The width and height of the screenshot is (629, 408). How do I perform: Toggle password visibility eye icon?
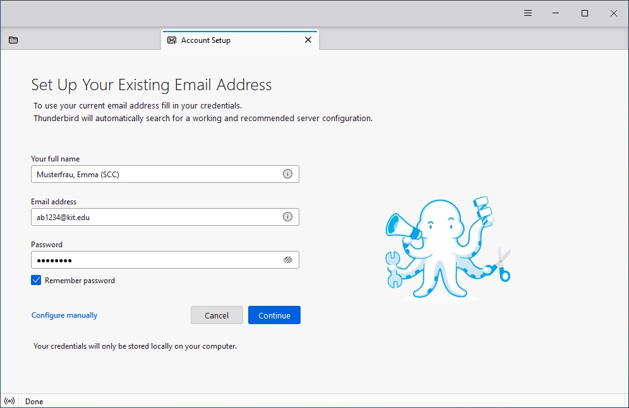[288, 260]
